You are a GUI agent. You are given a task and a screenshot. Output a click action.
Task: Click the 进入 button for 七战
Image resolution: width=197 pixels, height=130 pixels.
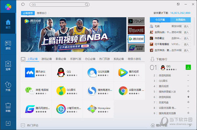[186, 26]
